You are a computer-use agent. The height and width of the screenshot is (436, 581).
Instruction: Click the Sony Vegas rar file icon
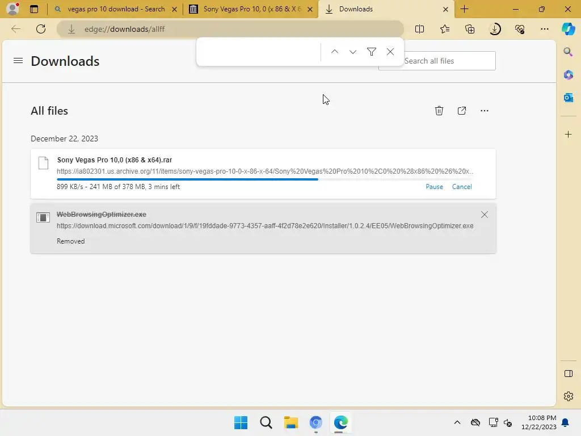pyautogui.click(x=43, y=163)
